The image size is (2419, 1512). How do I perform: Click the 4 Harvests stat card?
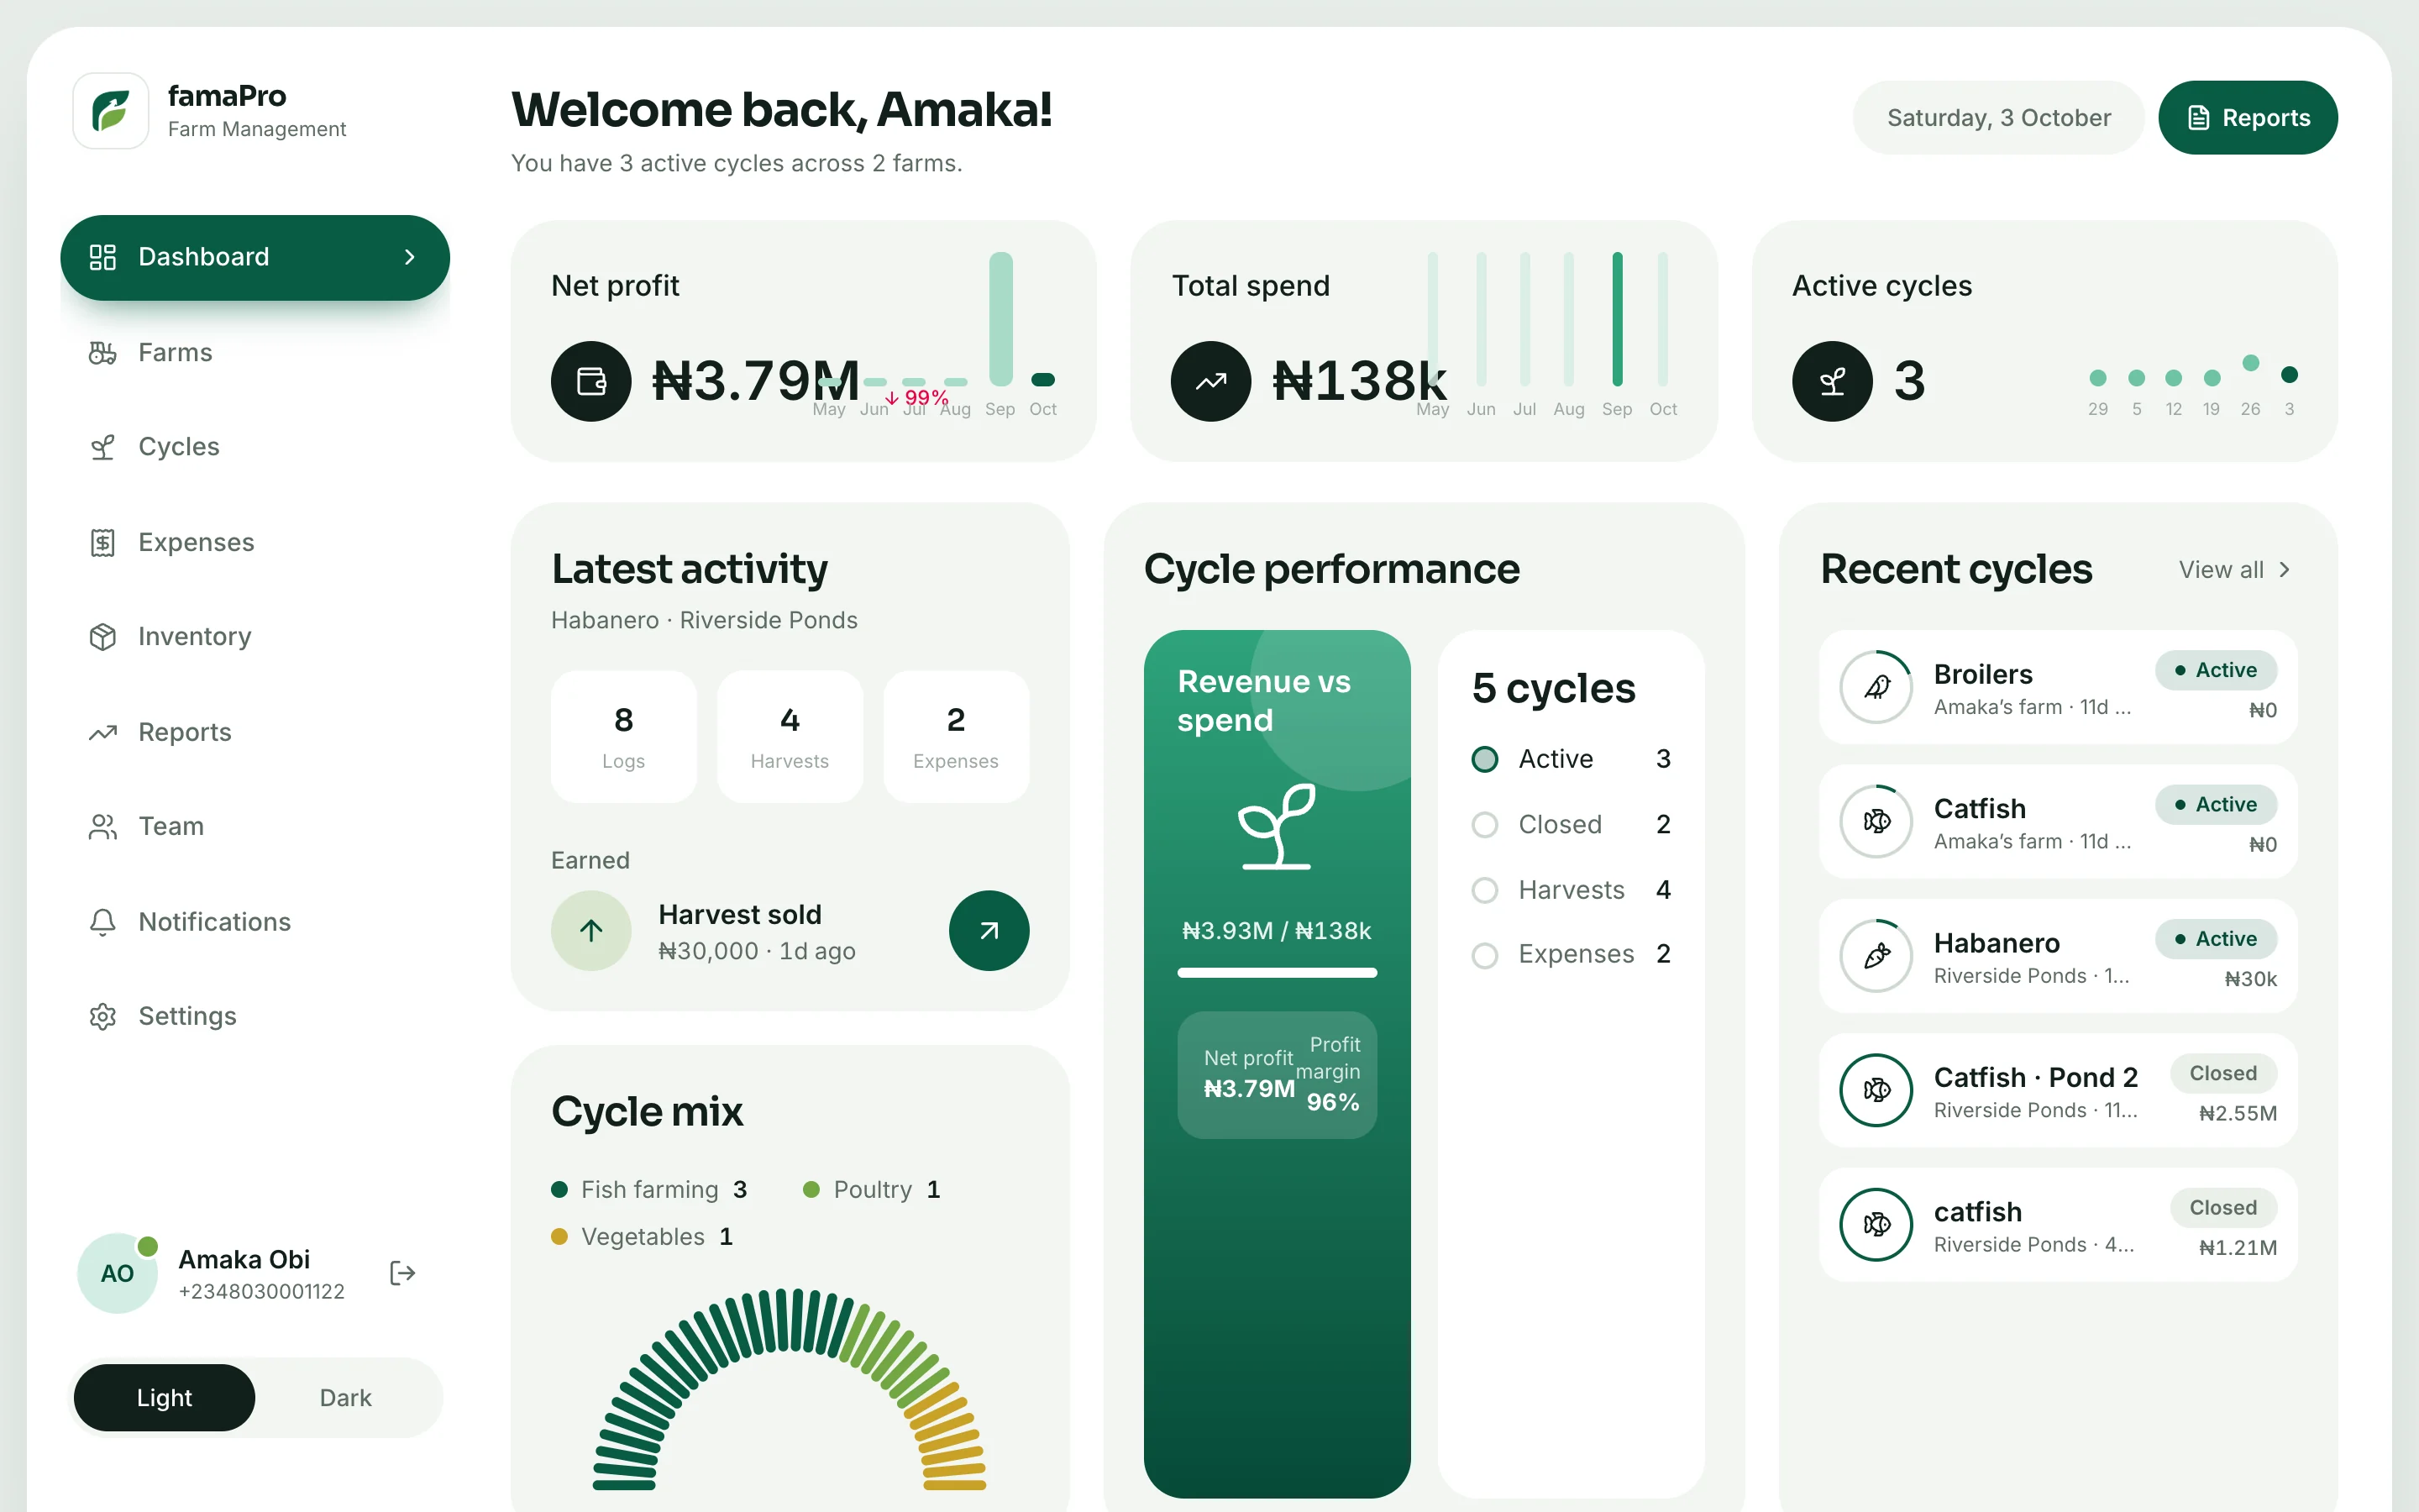click(790, 737)
